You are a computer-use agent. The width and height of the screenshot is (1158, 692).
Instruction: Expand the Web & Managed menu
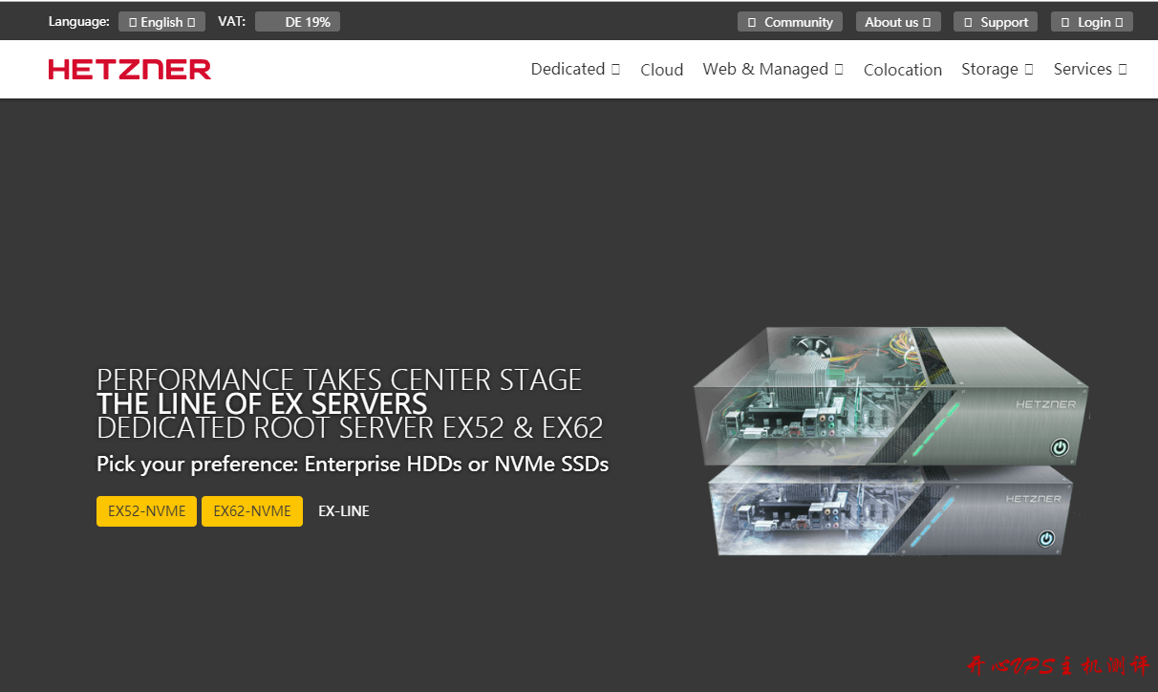click(x=772, y=69)
